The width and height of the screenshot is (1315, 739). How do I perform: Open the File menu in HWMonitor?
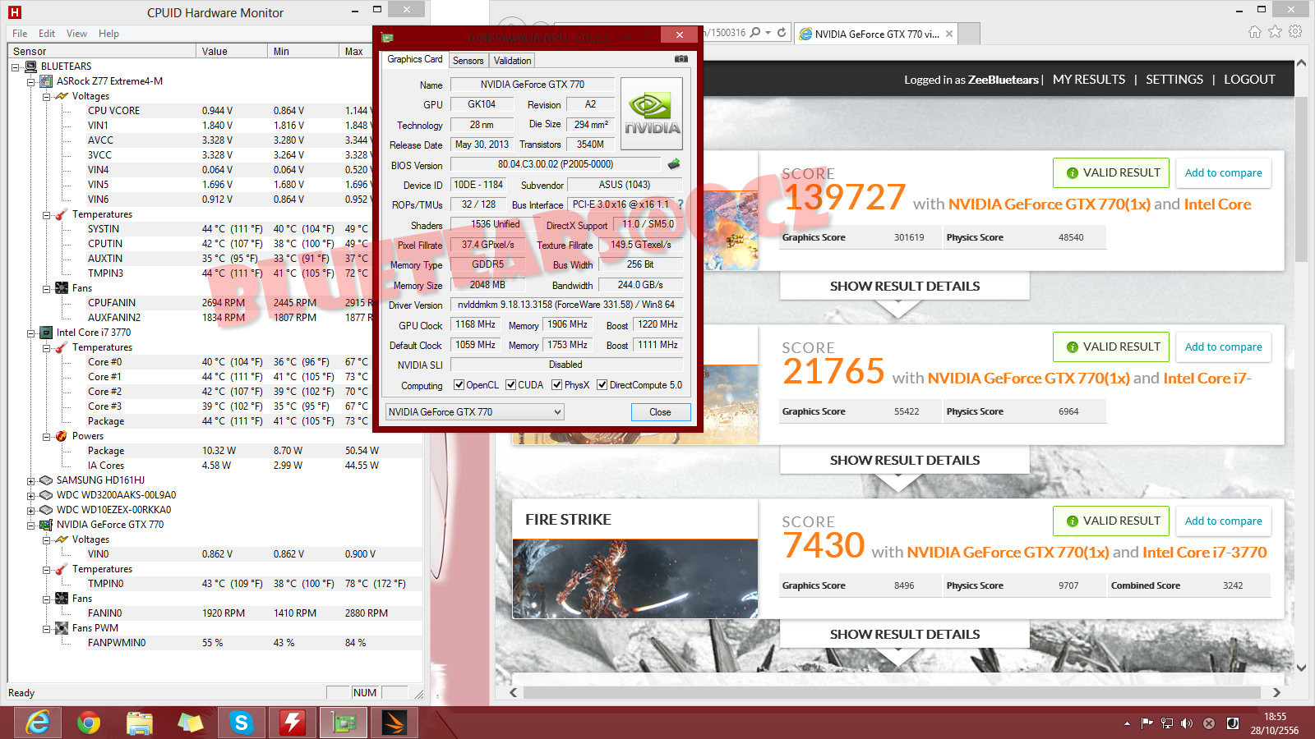(20, 34)
